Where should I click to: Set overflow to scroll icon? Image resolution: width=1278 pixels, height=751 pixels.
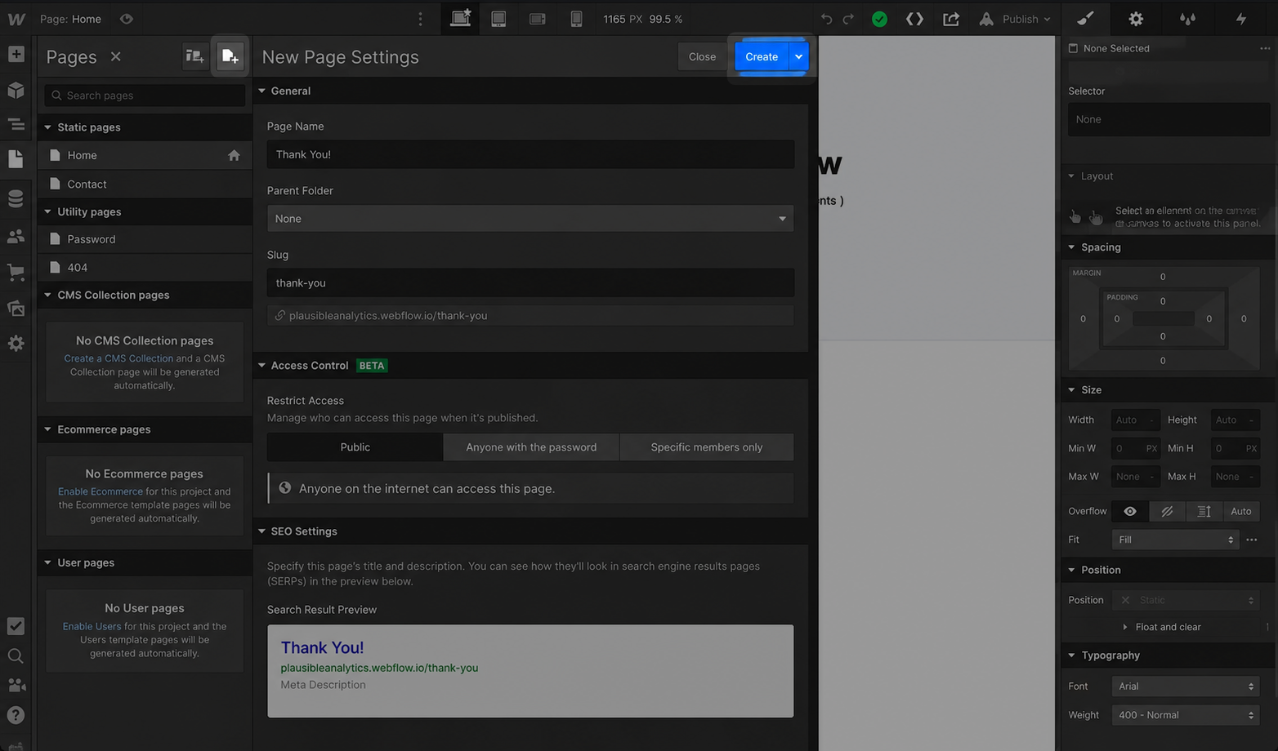[1204, 511]
